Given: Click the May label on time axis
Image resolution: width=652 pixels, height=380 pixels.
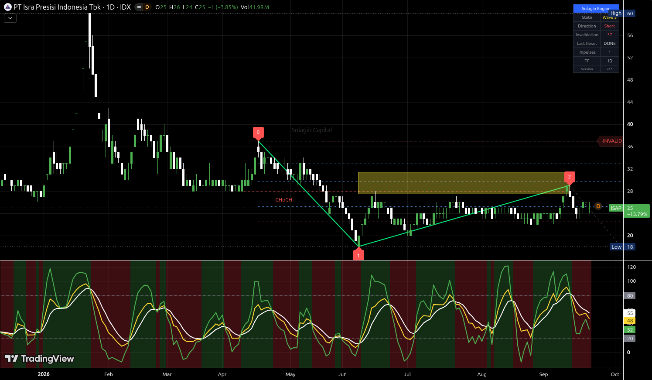Looking at the screenshot, I should [290, 374].
